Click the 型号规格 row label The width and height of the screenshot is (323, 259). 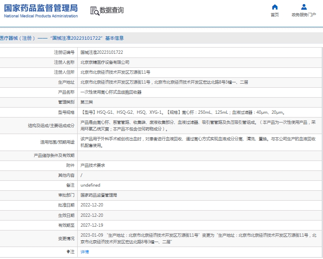pyautogui.click(x=66, y=113)
